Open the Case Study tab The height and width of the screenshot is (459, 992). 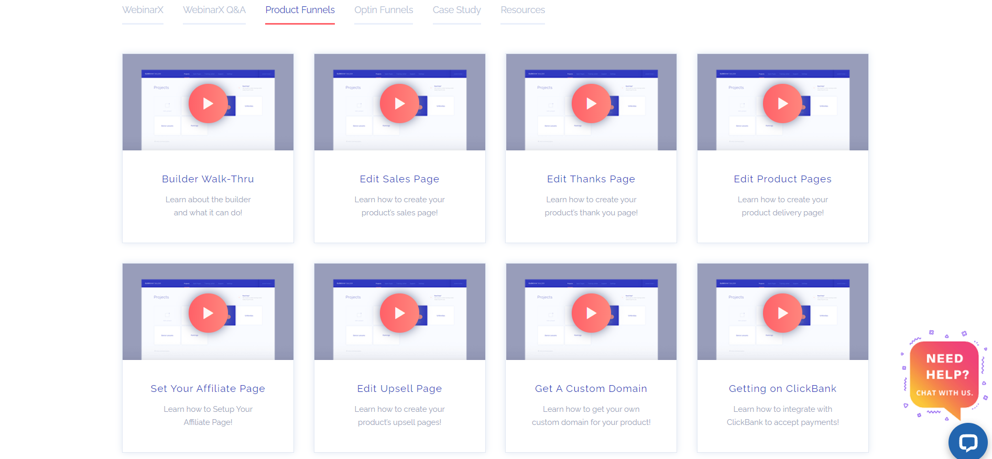pos(456,10)
